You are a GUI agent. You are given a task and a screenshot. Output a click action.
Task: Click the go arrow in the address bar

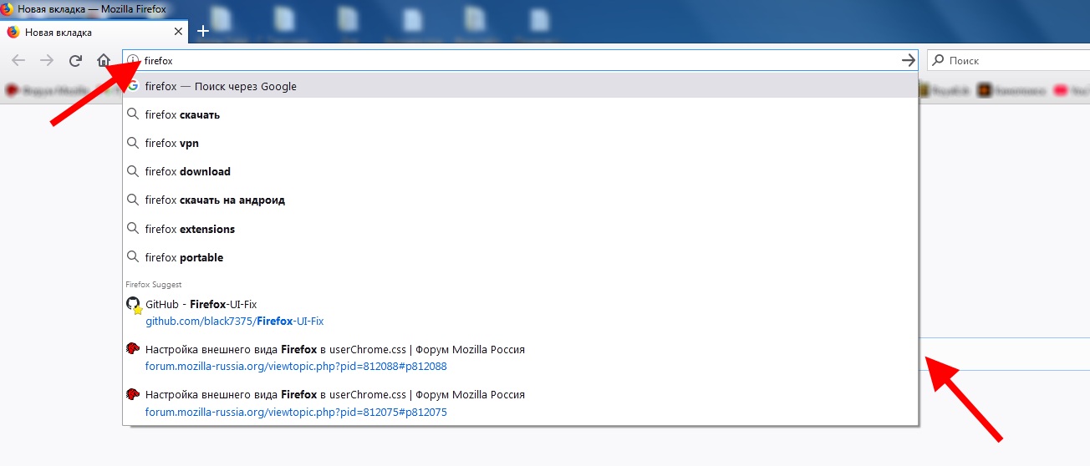pyautogui.click(x=908, y=60)
